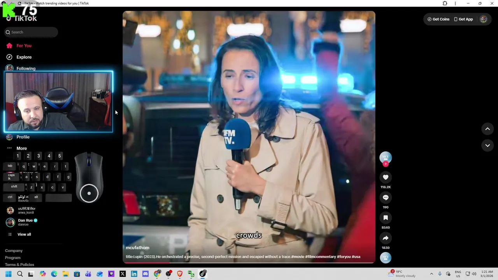The image size is (498, 280).
Task: Focus the TikTok Search field
Action: [x=31, y=32]
